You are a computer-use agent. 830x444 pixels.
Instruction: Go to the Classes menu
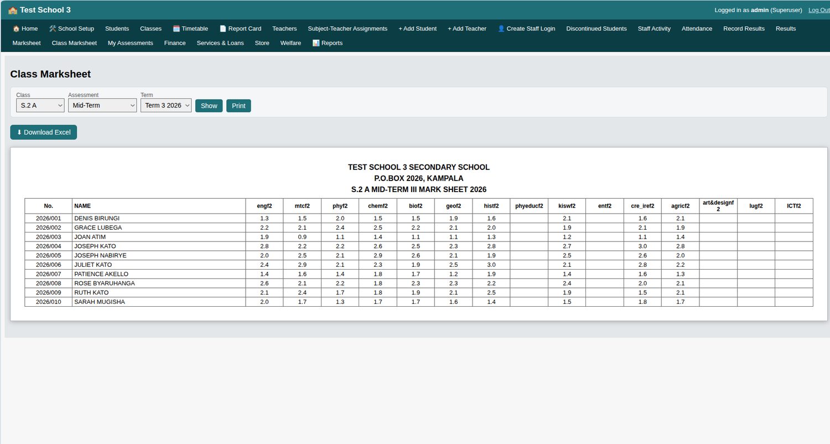(x=151, y=28)
